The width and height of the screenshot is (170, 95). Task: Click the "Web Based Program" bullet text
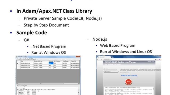[x=117, y=45]
